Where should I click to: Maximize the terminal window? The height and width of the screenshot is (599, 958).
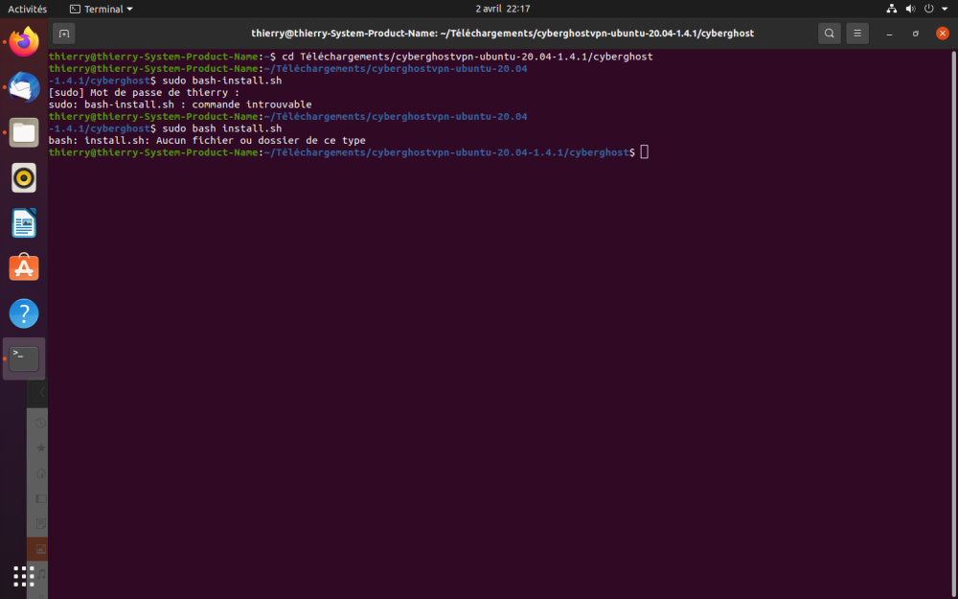tap(915, 33)
